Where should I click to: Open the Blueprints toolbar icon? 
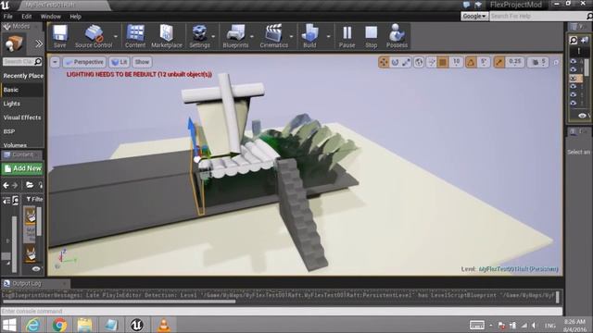click(x=235, y=36)
